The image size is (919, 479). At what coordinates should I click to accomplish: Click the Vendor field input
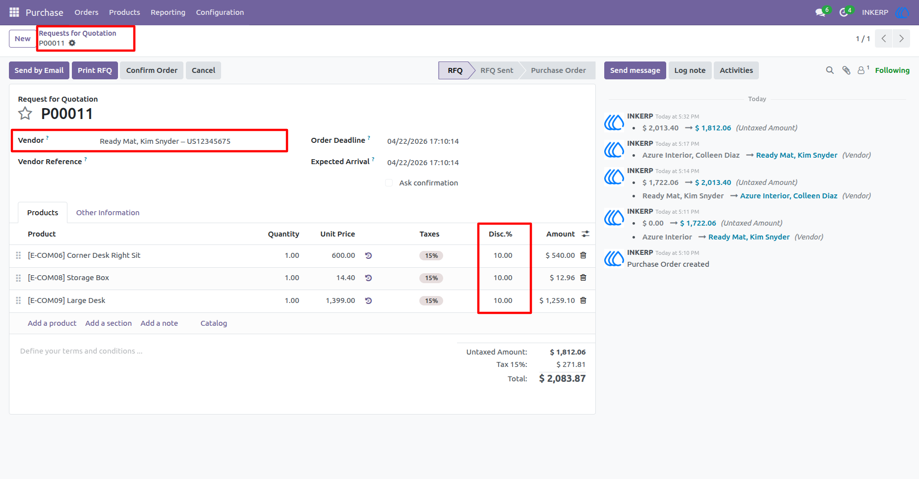[x=191, y=141]
